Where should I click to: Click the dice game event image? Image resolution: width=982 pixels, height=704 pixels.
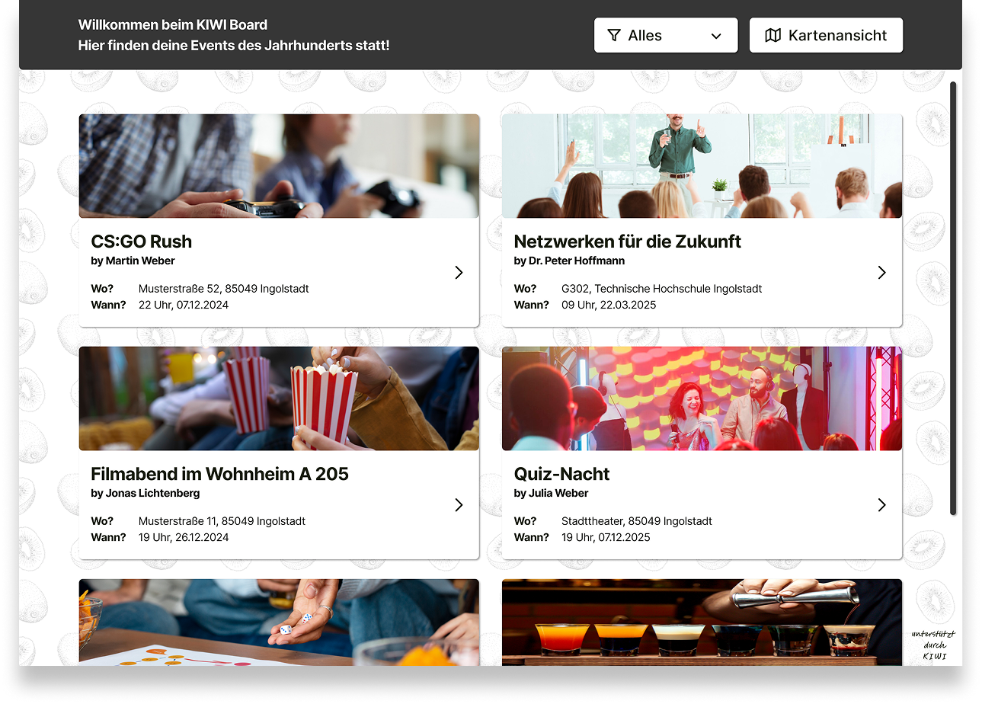pyautogui.click(x=279, y=622)
